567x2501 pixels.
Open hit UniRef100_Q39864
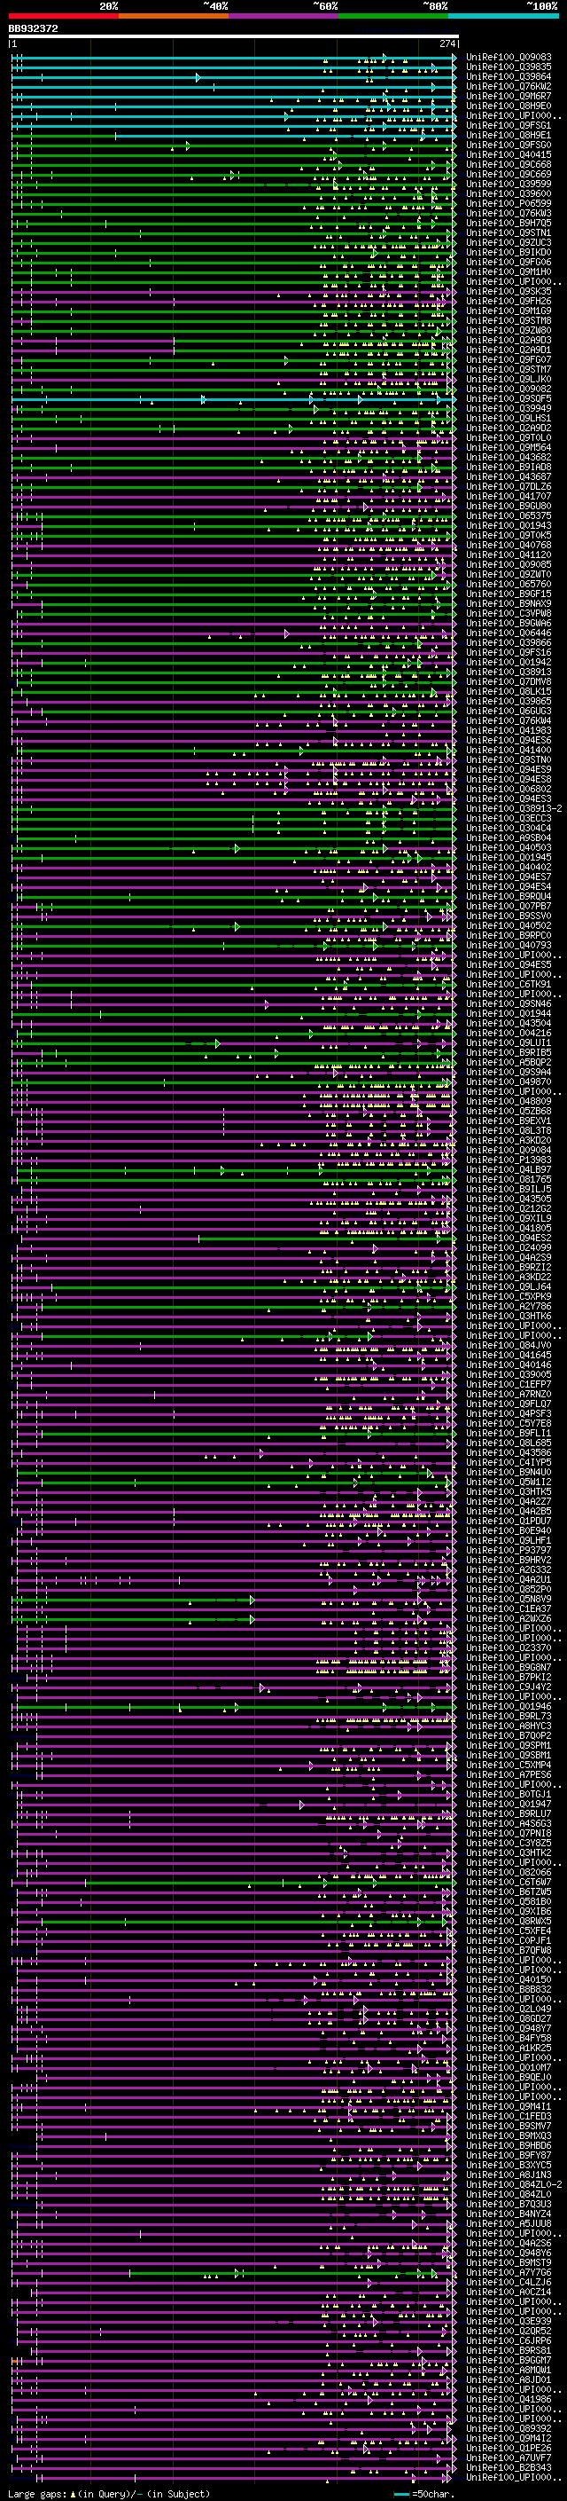pyautogui.click(x=509, y=76)
